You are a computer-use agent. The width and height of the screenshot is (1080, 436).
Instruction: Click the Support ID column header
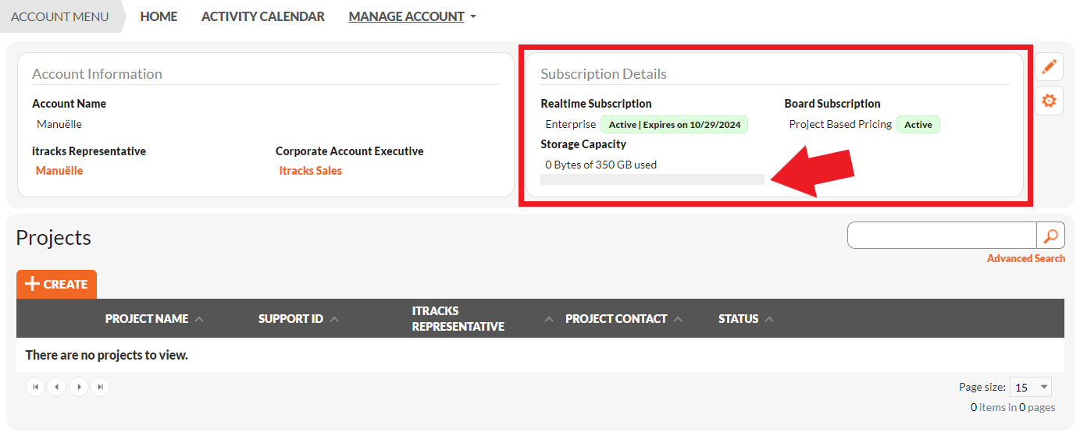[x=290, y=319]
